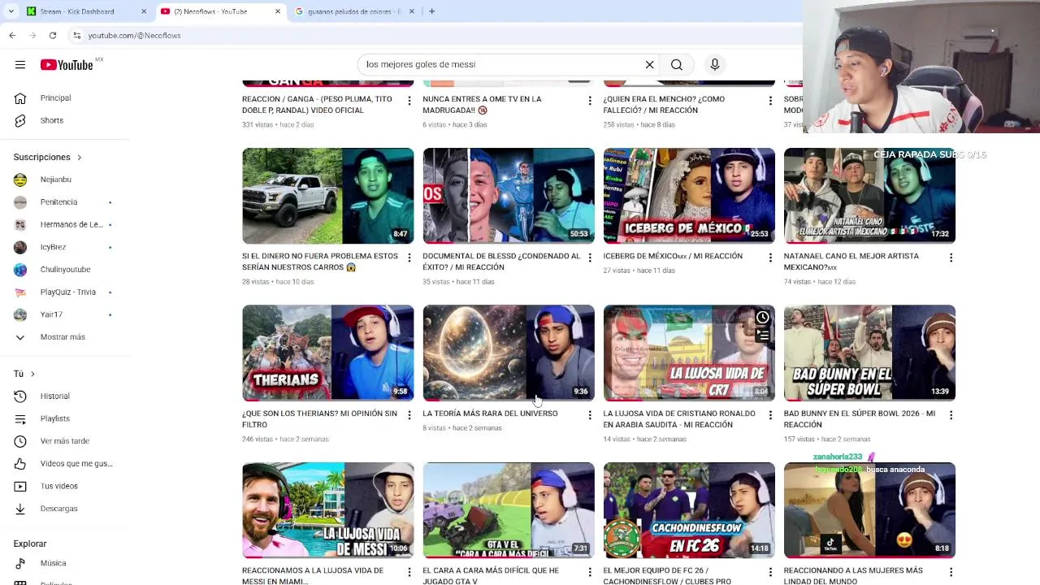
Task: Open BAD BUNNY EN EL SUPER BOWL thumbnail
Action: click(869, 353)
